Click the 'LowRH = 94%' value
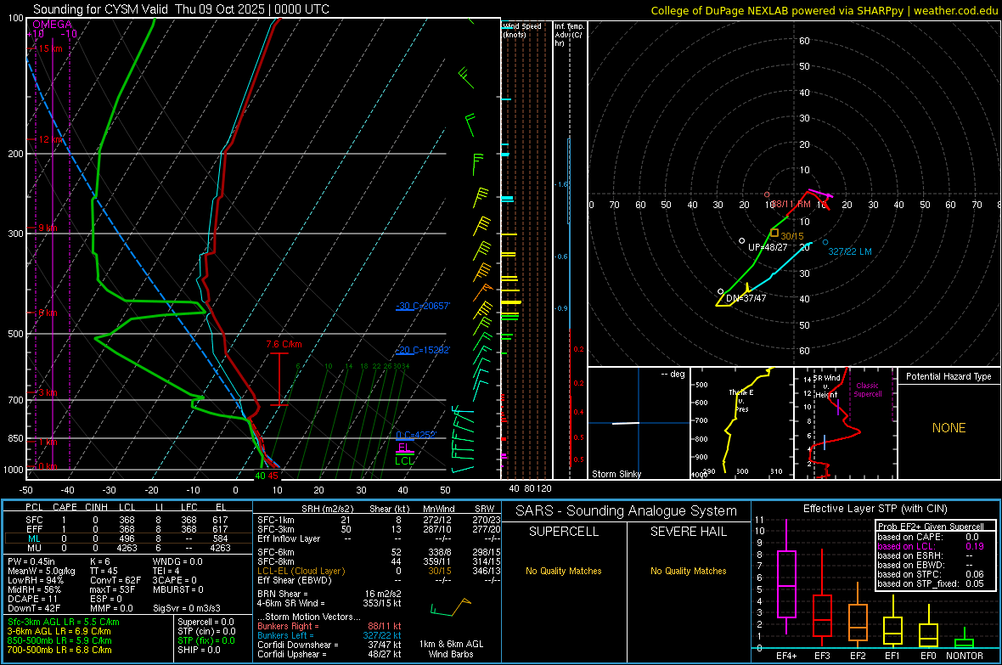Viewport: 1002px width, 665px height. (36, 580)
